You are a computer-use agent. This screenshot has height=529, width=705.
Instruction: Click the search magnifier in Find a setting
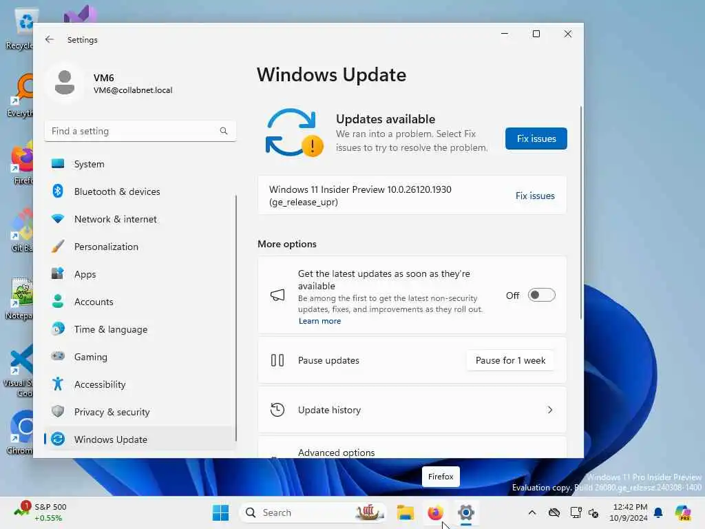point(224,131)
